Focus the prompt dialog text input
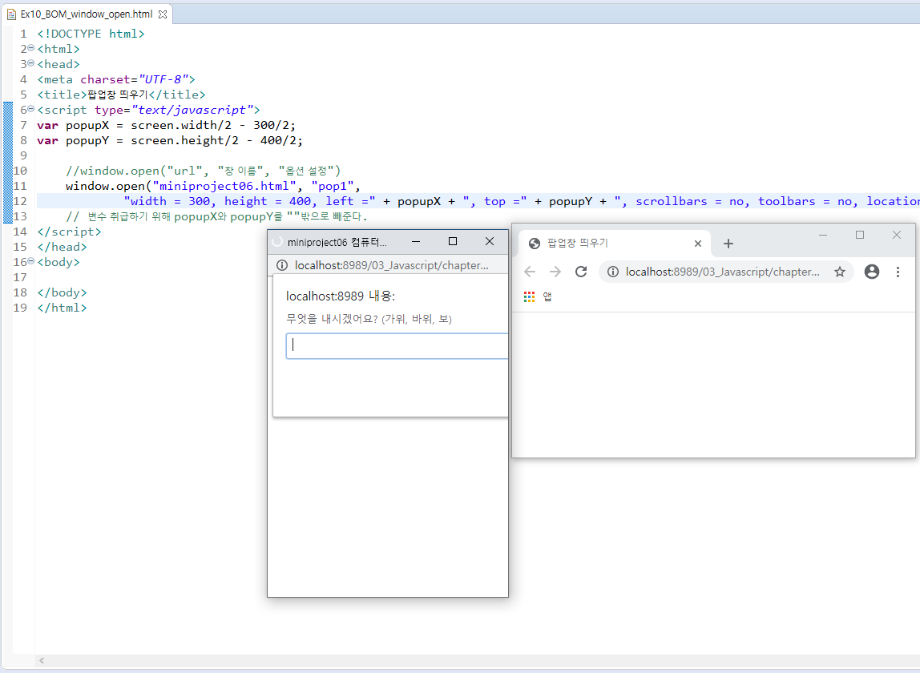The height and width of the screenshot is (673, 920). point(397,346)
